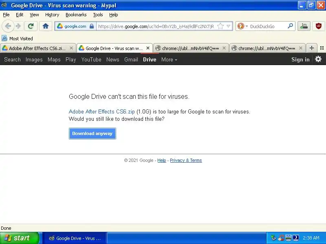This screenshot has width=326, height=244.
Task: Open Images in the Google bar
Action: pyautogui.click(x=34, y=59)
